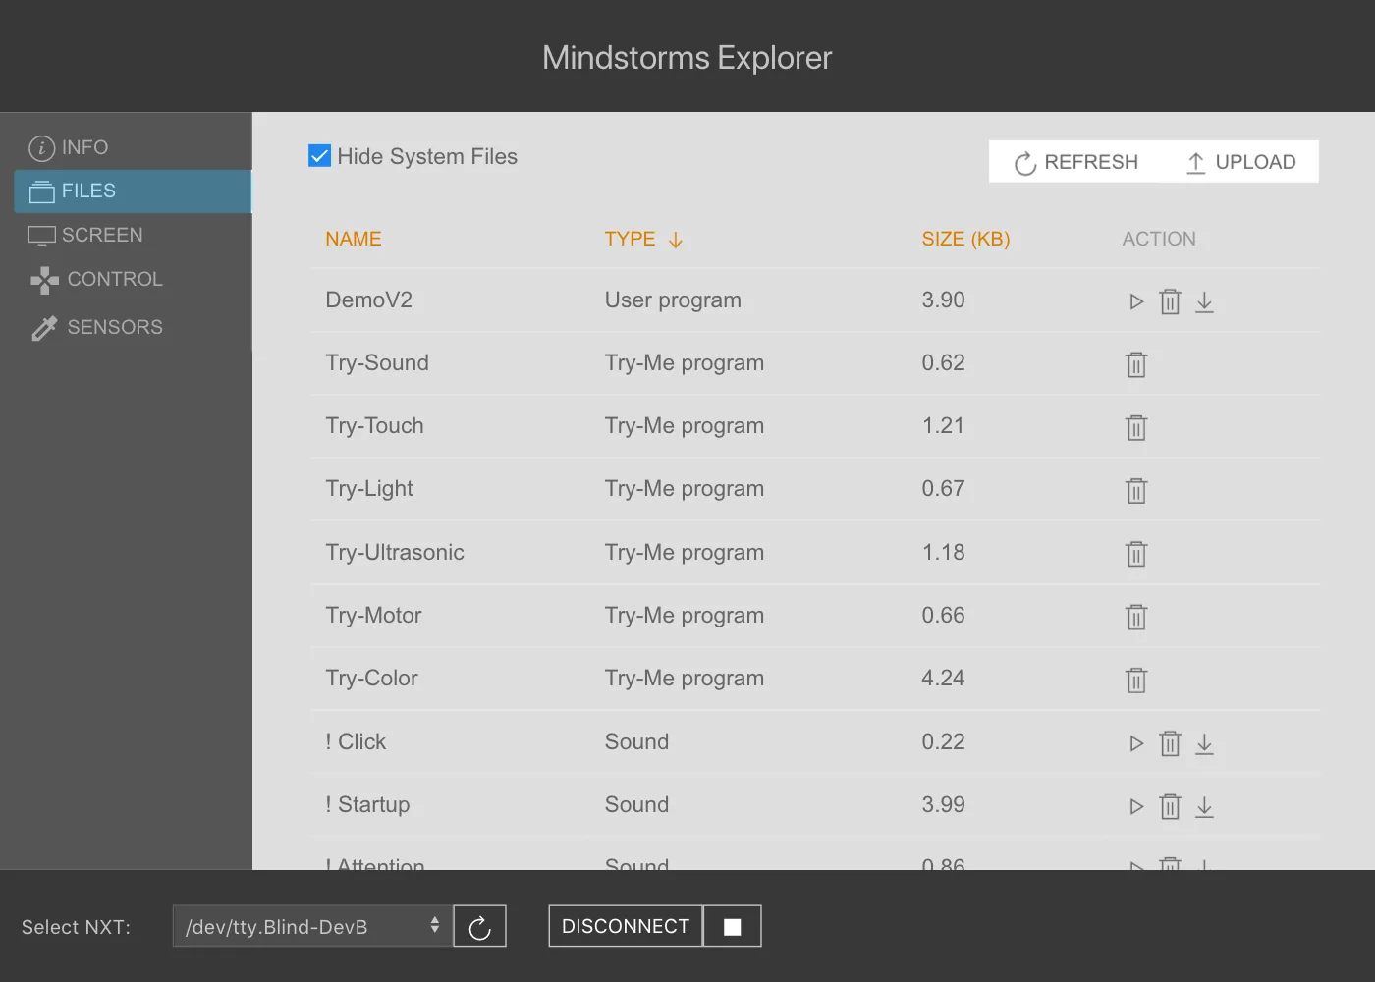Delete the Try-Sound program

click(x=1136, y=364)
